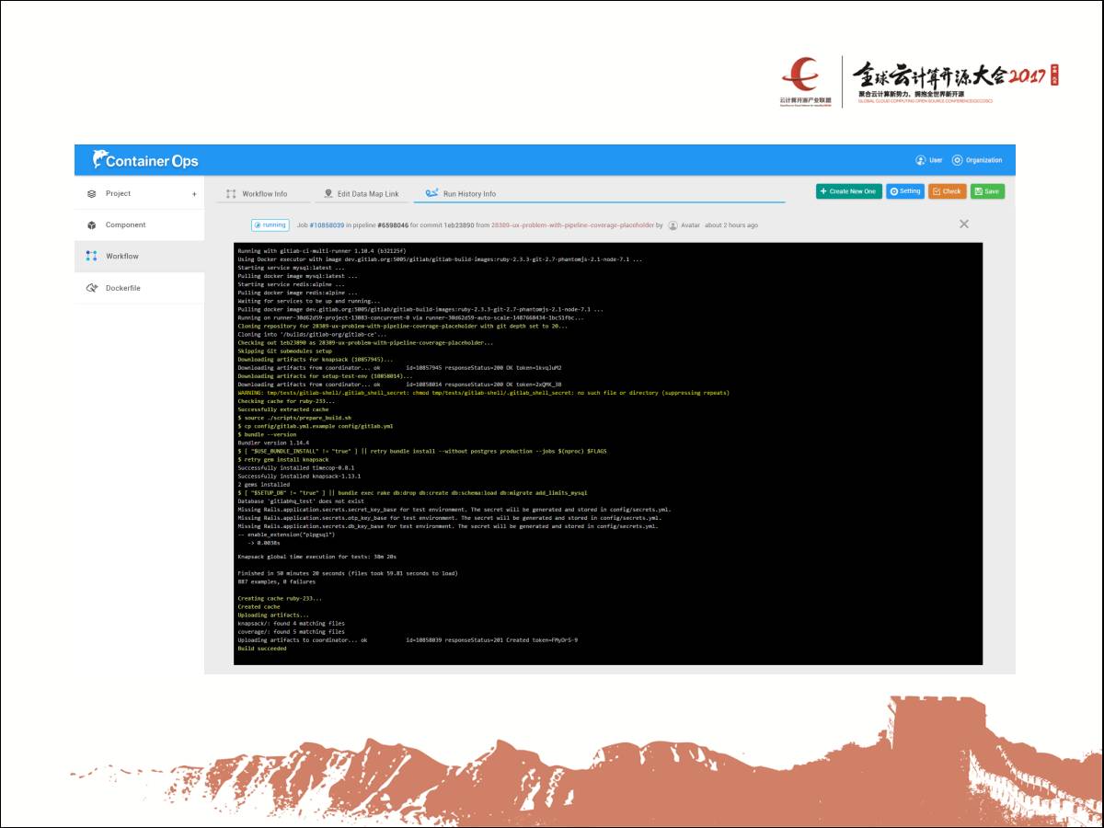Click the Create New One button
Screen dimensions: 1104x828
coord(847,191)
